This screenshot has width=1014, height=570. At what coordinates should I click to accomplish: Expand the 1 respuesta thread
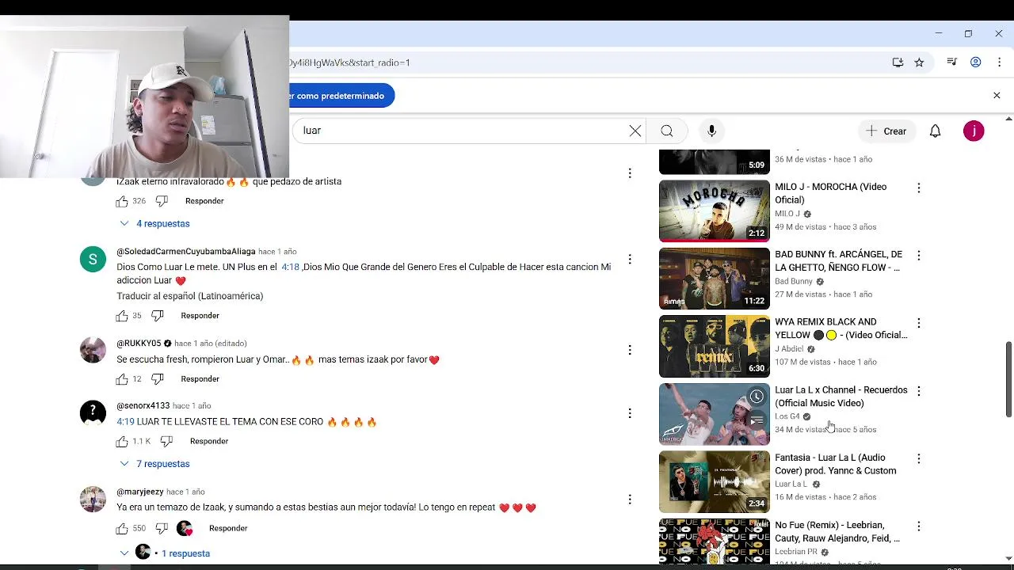tap(164, 553)
